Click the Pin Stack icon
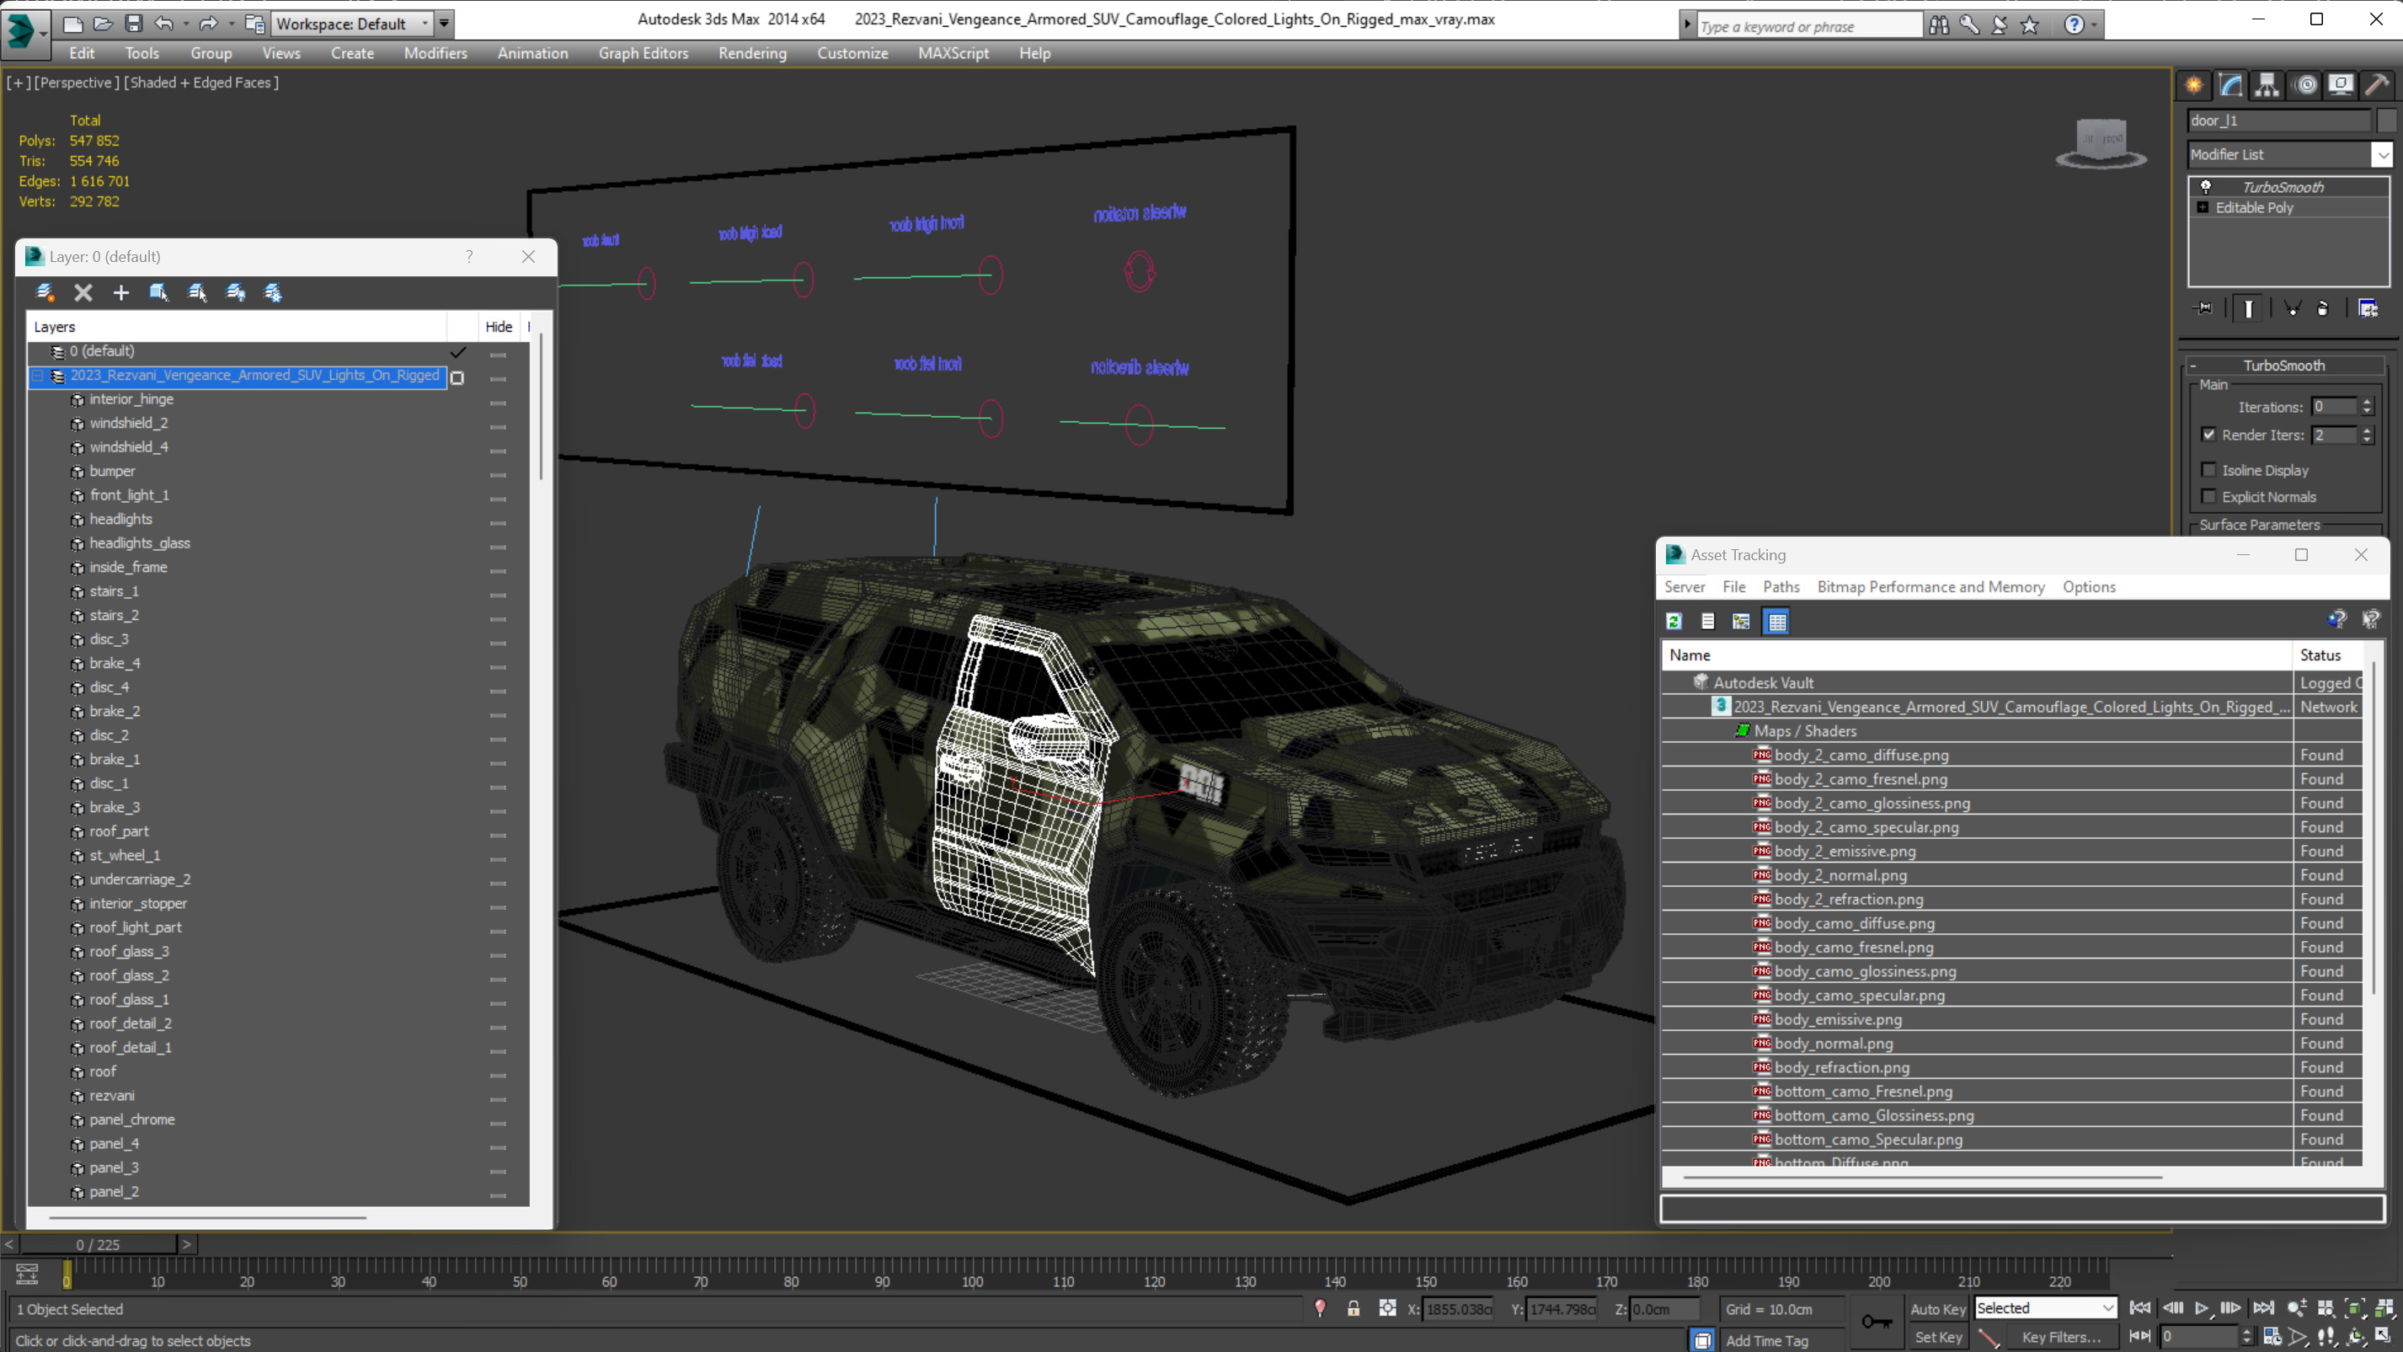The height and width of the screenshot is (1352, 2403). click(x=2203, y=308)
